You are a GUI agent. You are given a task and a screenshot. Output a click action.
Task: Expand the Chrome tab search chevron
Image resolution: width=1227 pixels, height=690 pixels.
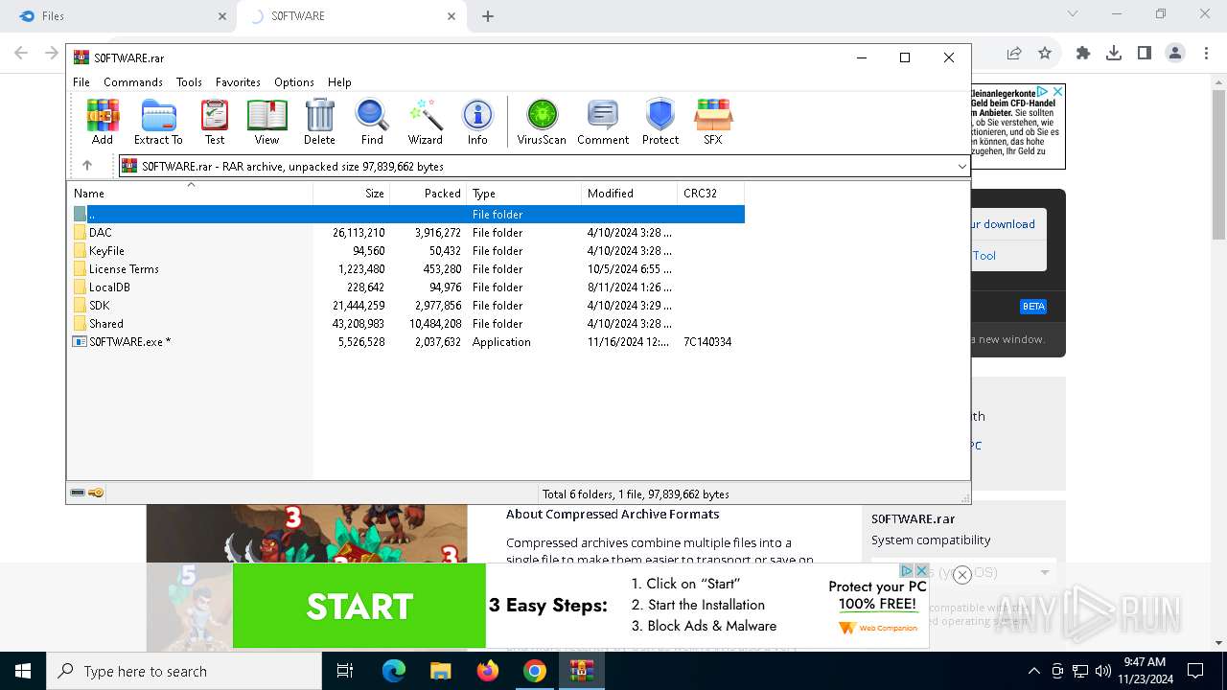click(x=1073, y=14)
